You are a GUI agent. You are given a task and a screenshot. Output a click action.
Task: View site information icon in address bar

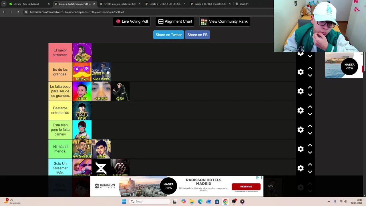coord(26,12)
